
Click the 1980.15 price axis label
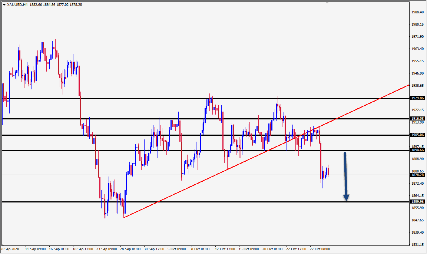point(418,24)
